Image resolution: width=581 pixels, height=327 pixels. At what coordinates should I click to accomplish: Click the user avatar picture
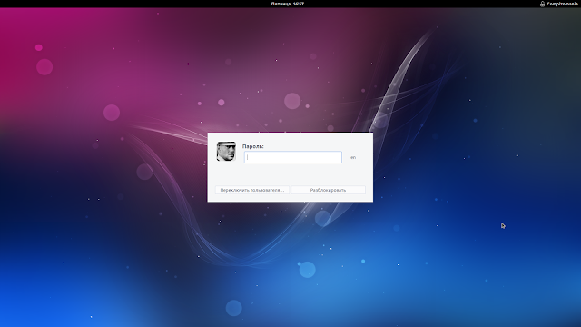point(226,152)
